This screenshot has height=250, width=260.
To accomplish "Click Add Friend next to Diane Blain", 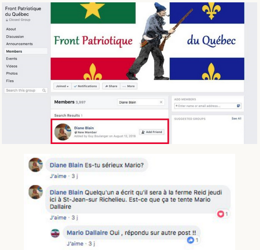I will (152, 132).
